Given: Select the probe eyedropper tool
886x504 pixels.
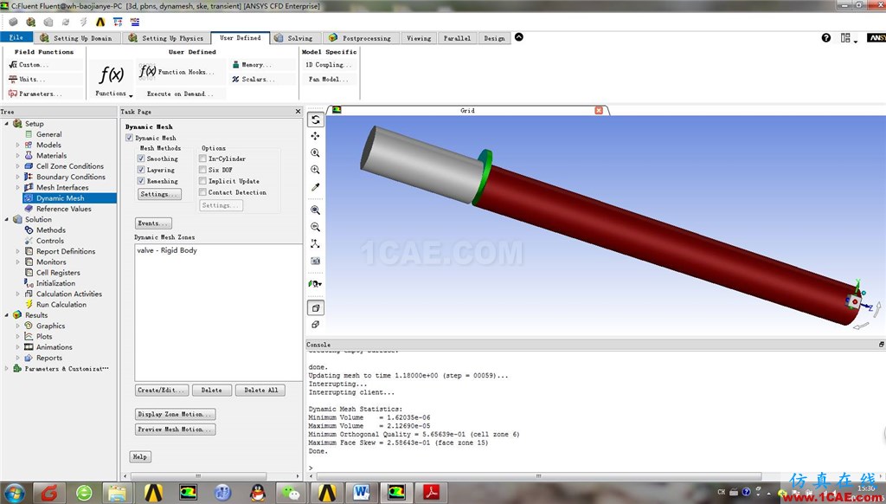Looking at the screenshot, I should click(315, 187).
